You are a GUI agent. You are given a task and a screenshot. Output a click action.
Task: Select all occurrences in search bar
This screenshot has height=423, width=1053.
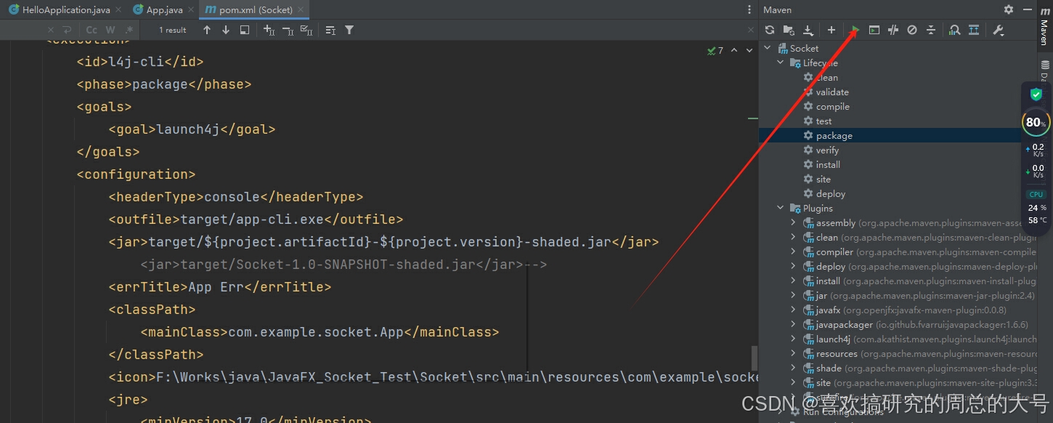[x=306, y=30]
